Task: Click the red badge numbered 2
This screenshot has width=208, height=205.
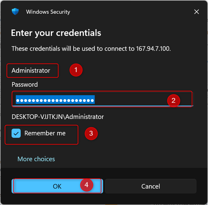Action: click(174, 100)
